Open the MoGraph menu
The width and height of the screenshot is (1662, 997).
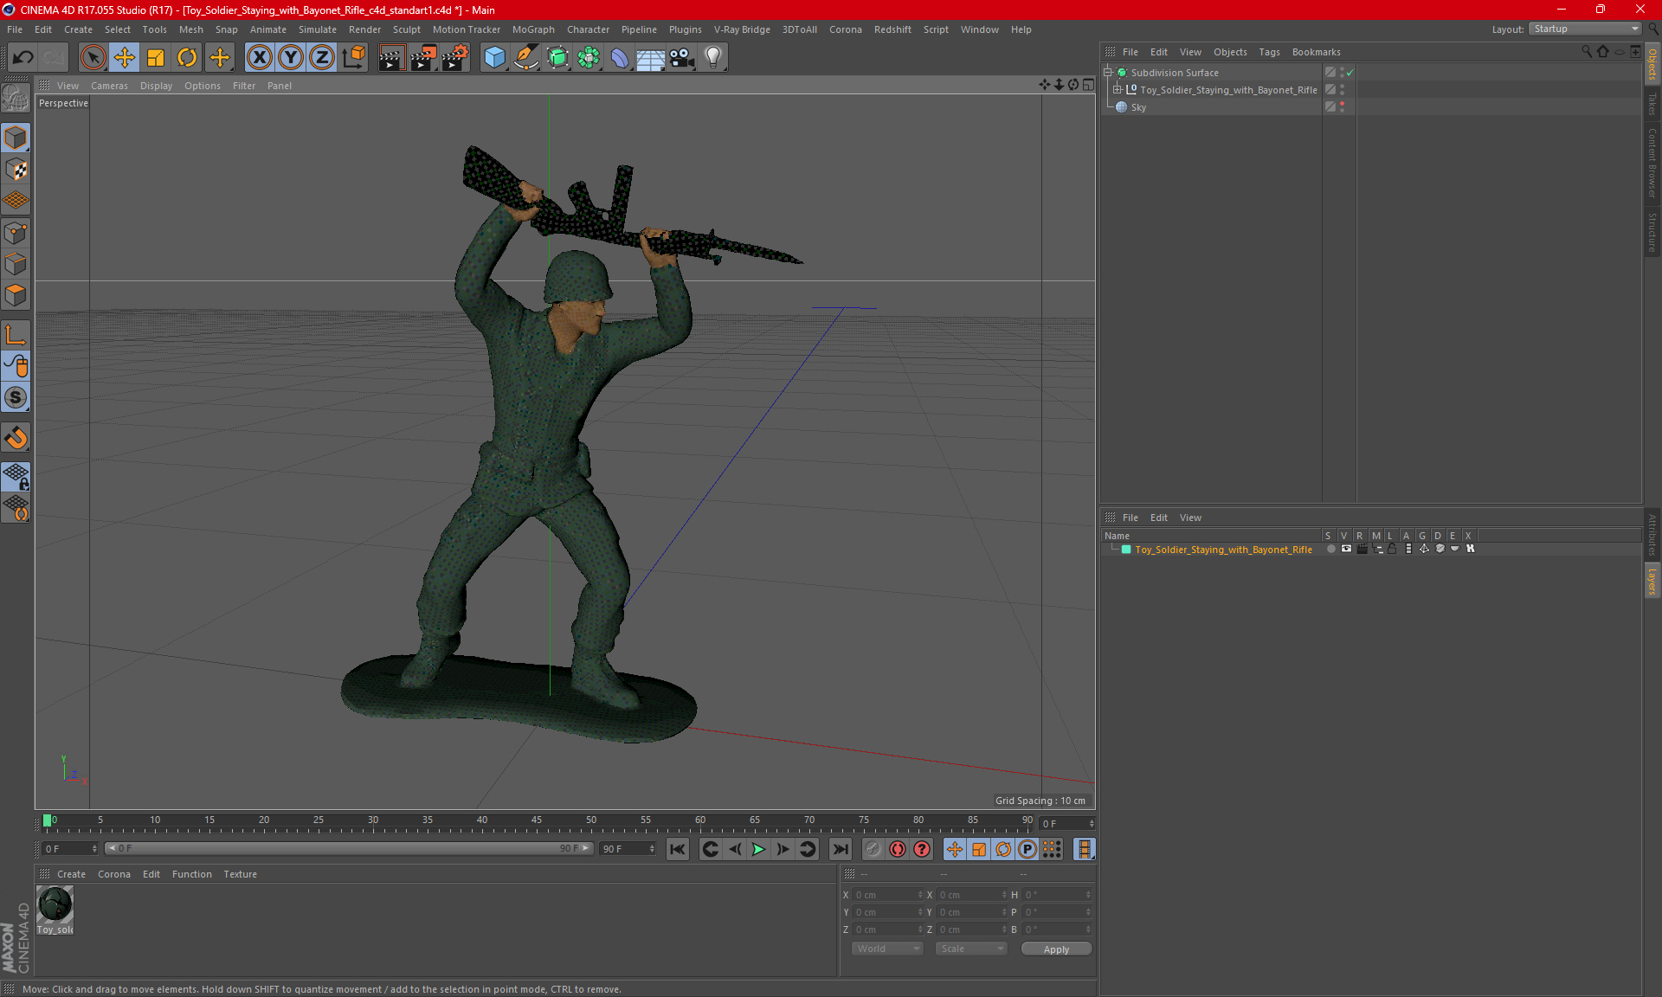[x=532, y=29]
